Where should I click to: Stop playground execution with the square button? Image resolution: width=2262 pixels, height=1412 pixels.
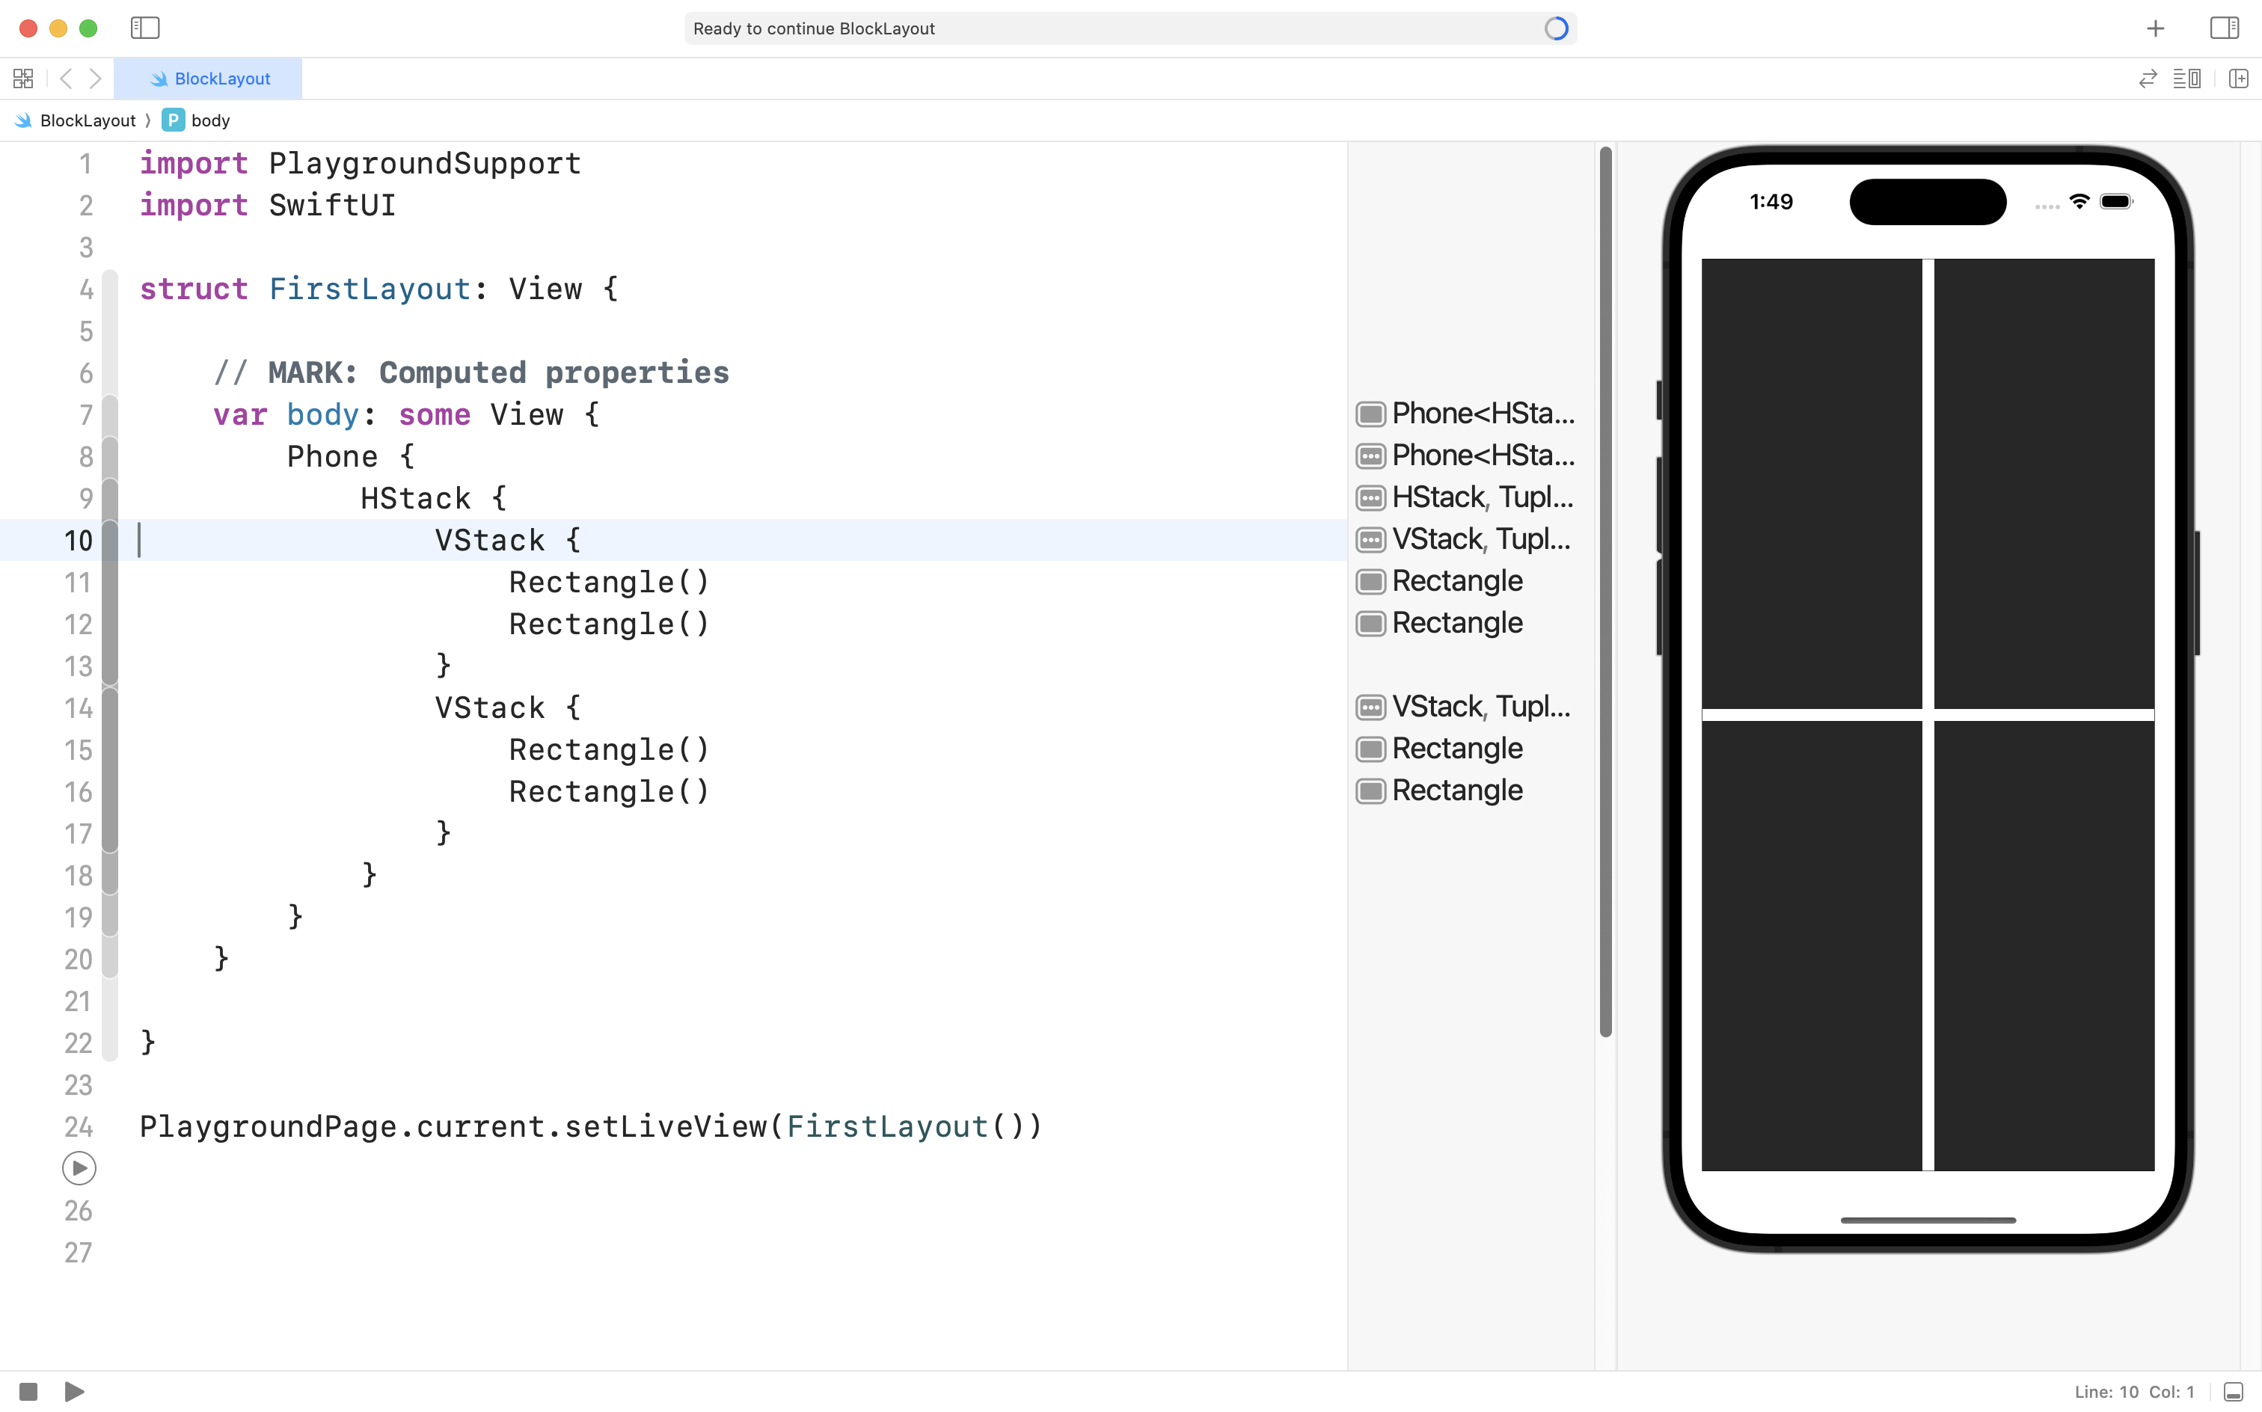click(28, 1392)
